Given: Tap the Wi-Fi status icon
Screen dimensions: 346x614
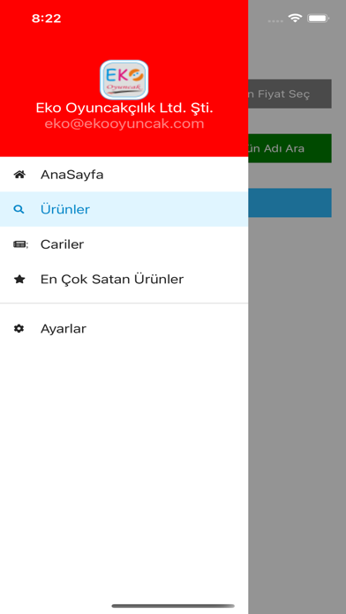Looking at the screenshot, I should click(x=295, y=18).
